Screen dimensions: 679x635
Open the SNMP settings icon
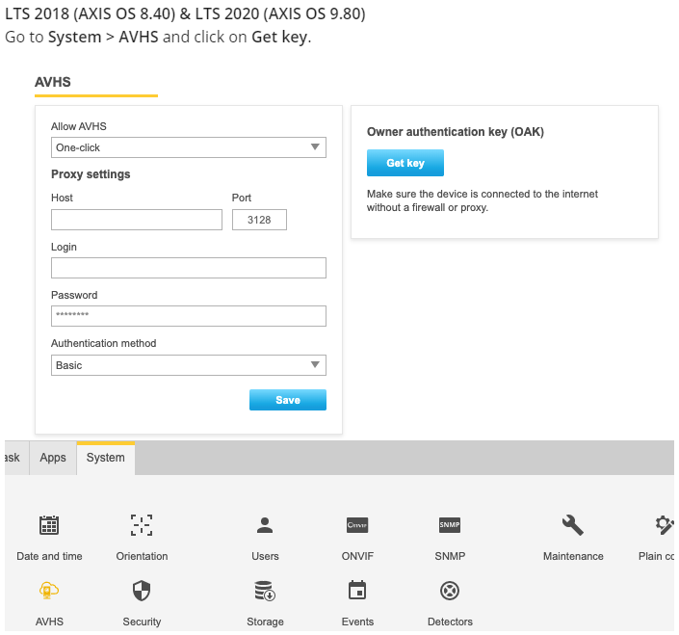click(450, 525)
